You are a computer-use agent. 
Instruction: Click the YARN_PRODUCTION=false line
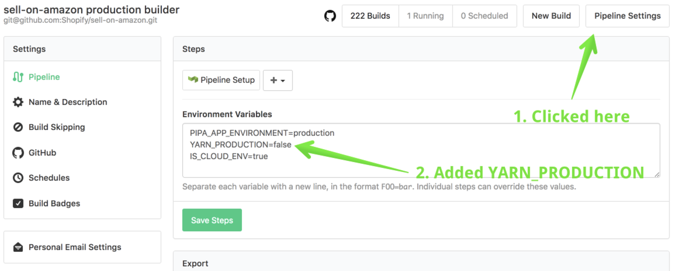click(240, 145)
